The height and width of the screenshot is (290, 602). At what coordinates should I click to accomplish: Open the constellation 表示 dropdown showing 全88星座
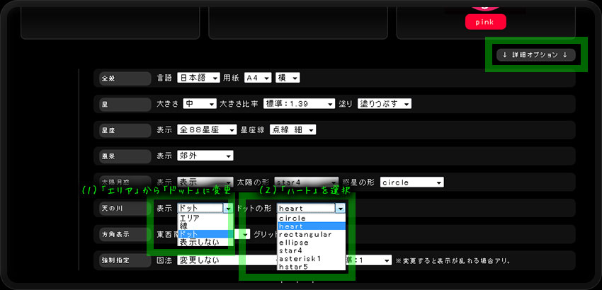(x=207, y=130)
